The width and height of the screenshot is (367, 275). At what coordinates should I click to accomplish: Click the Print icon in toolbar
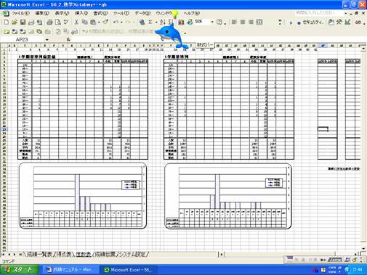[x=49, y=22]
